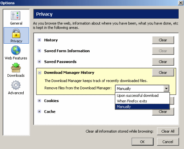Toggle the Remove files dropdown arrow

pos(166,89)
